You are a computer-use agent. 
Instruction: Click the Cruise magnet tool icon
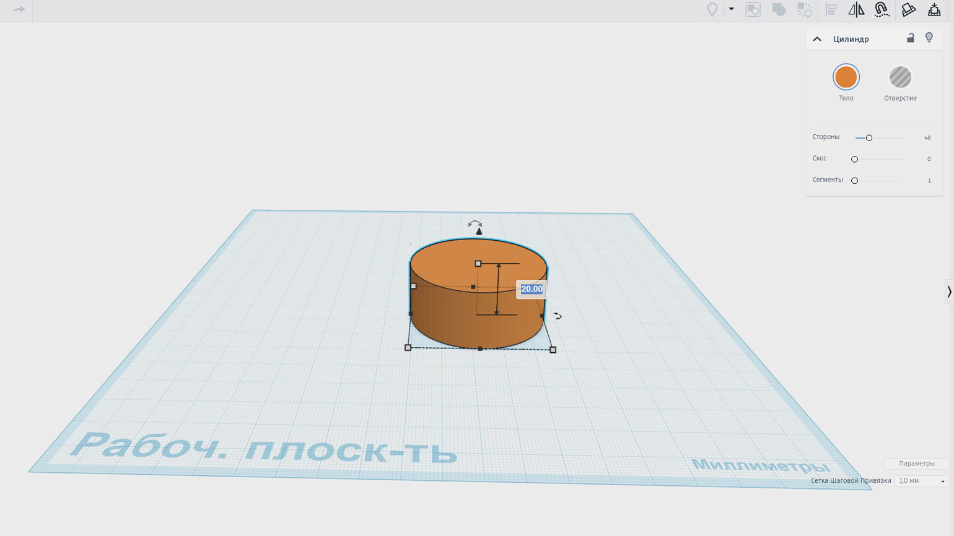(882, 9)
